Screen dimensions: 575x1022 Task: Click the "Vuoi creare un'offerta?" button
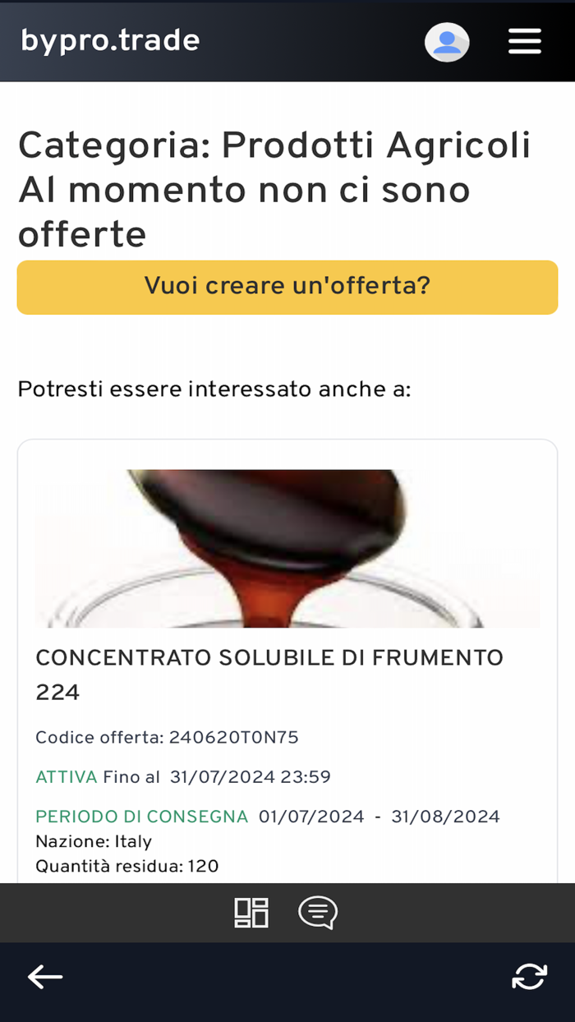click(287, 287)
